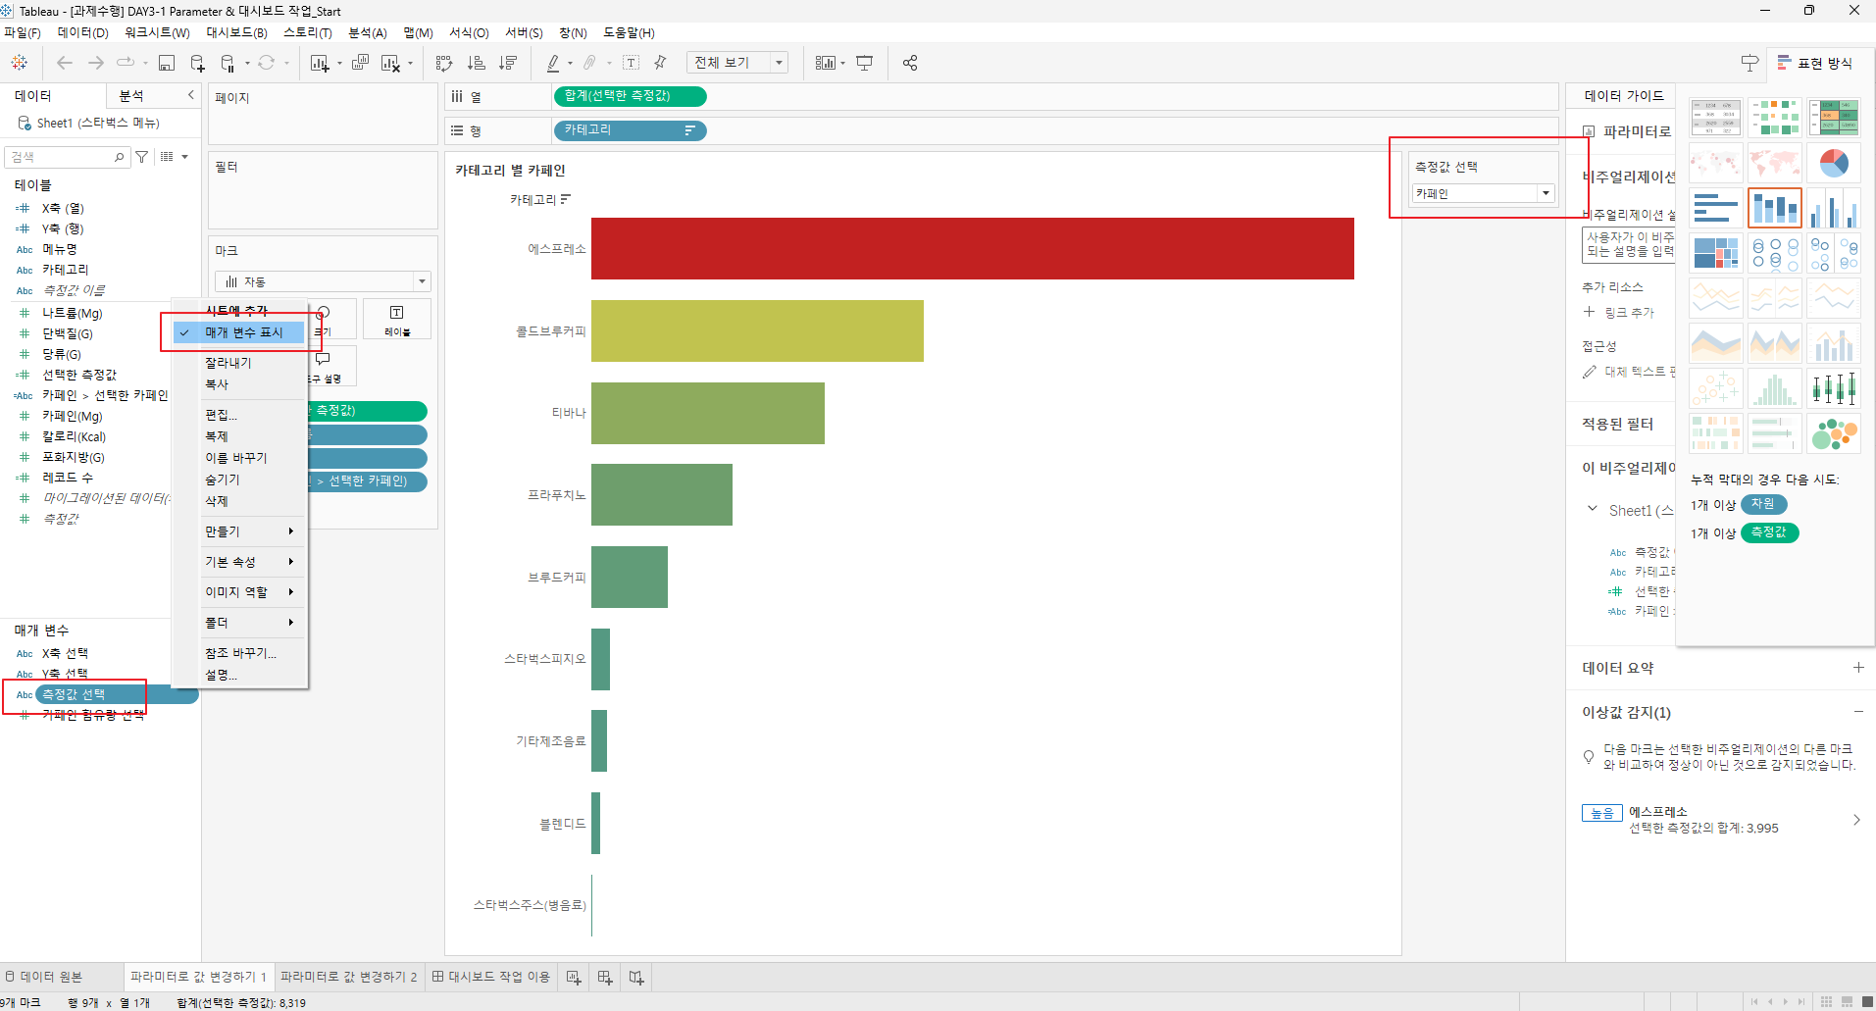Screen dimensions: 1876x1011
Task: Open the 파일(F) menu
Action: pyautogui.click(x=22, y=32)
